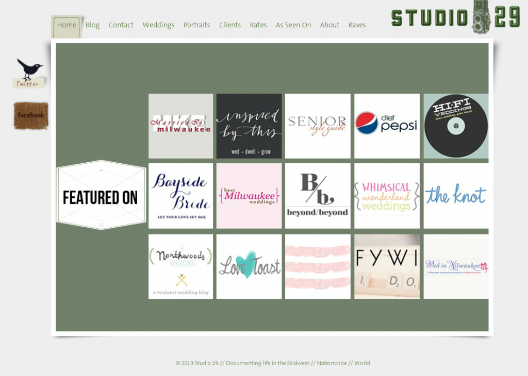
Task: Open the As Seen On page
Action: (x=293, y=25)
